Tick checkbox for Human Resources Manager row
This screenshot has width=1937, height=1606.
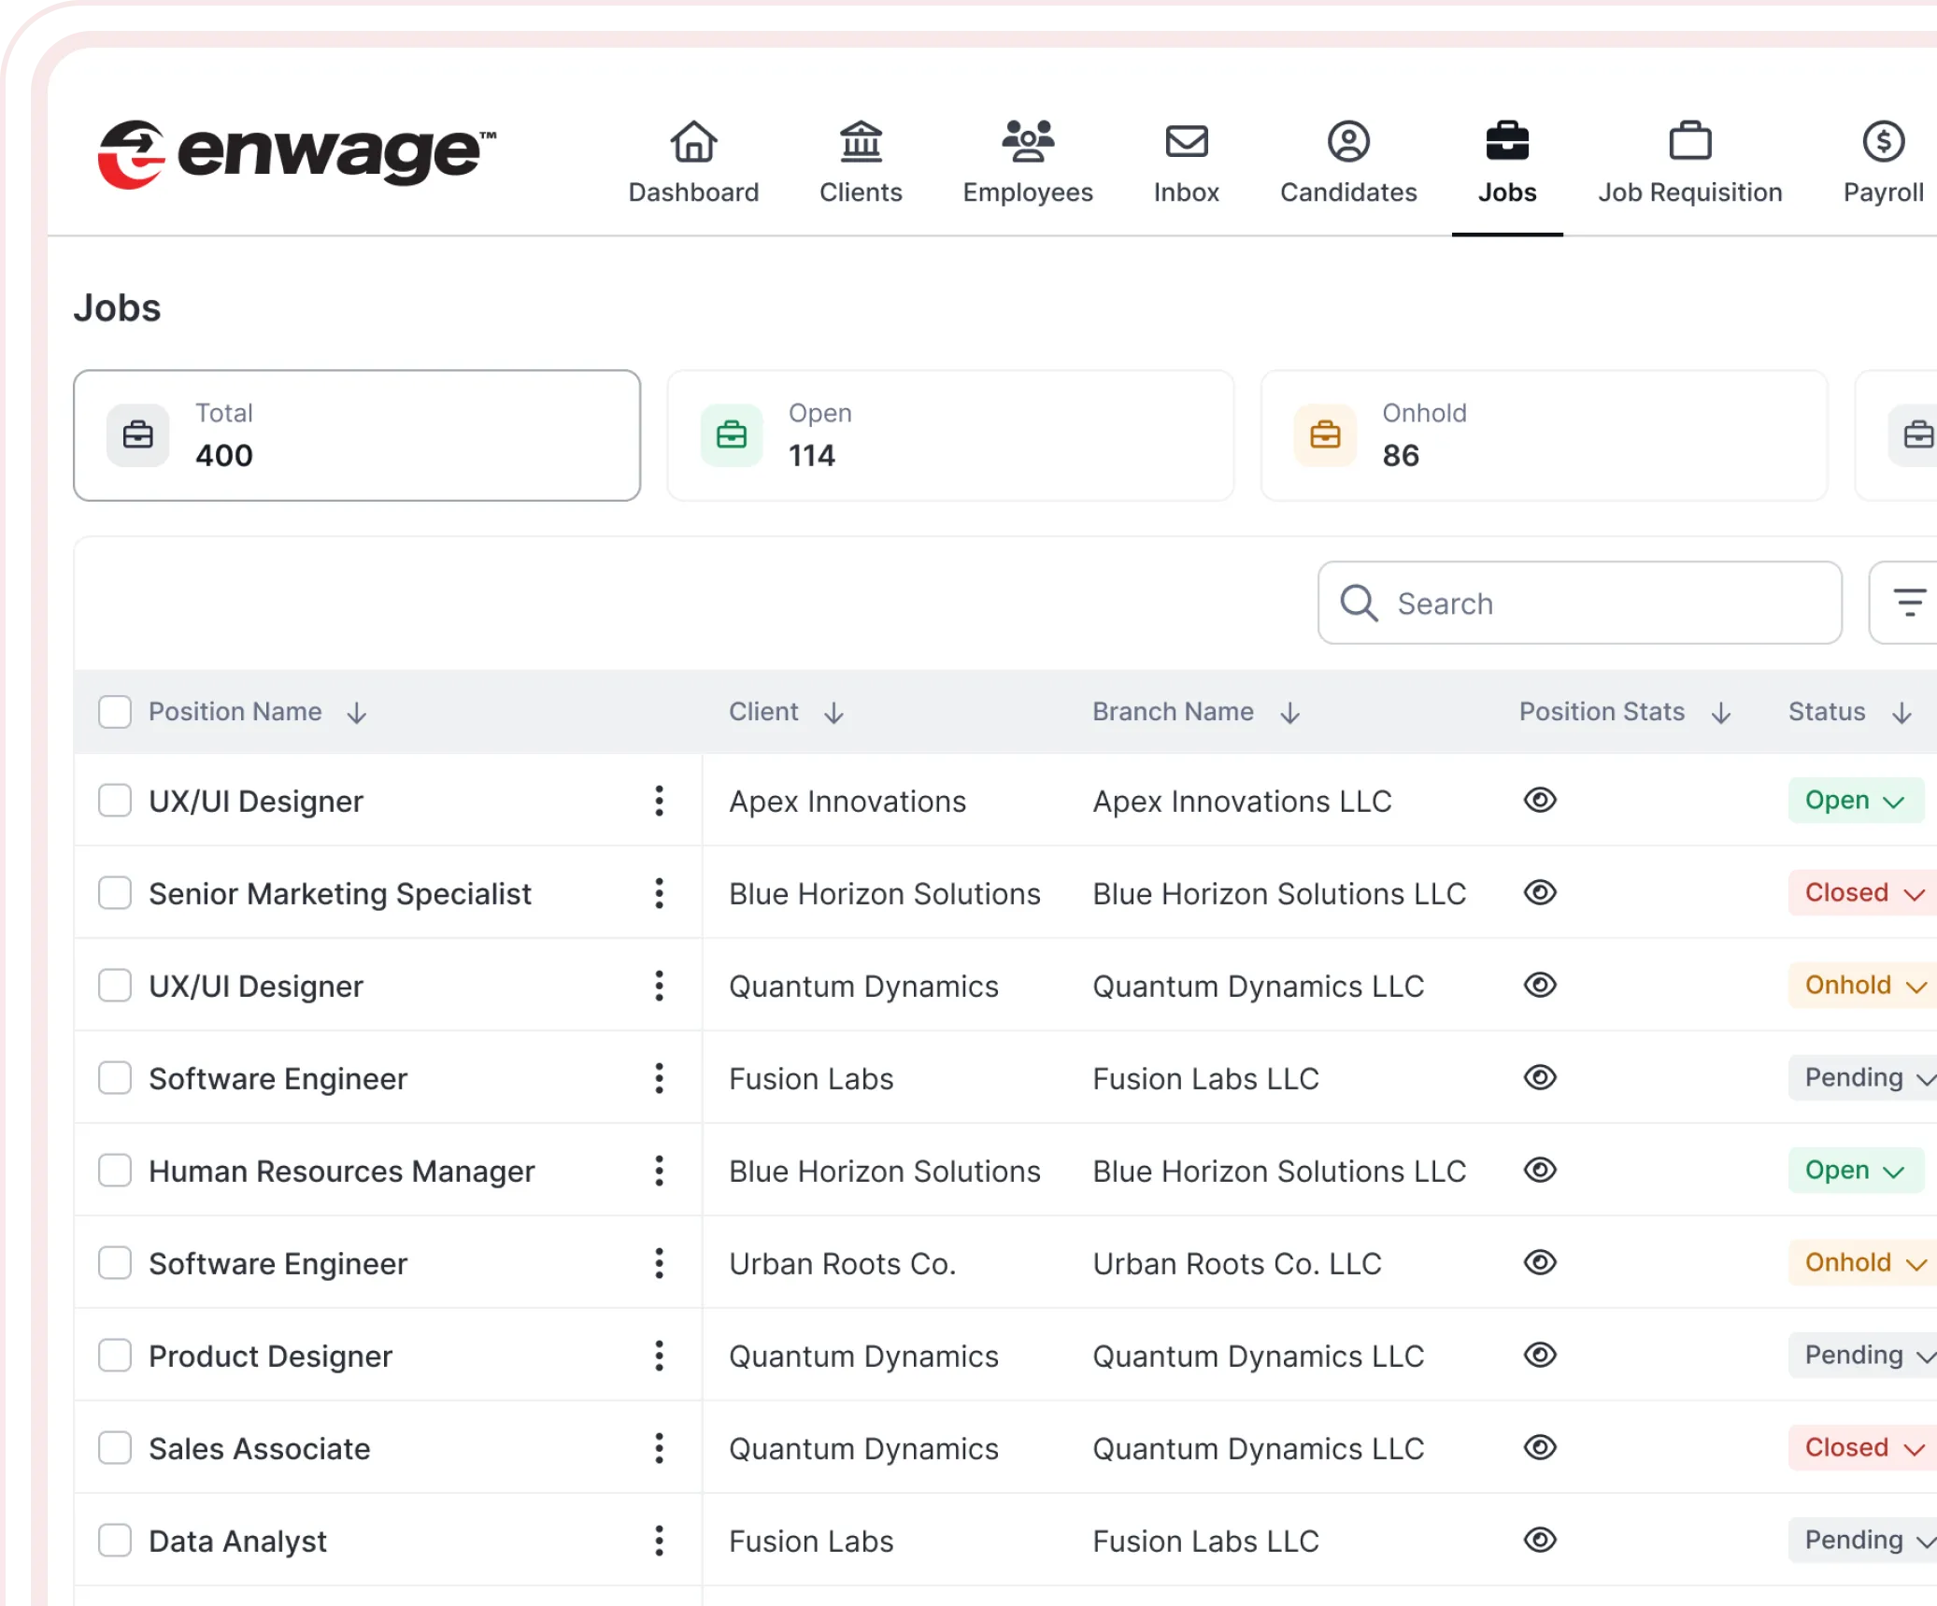coord(115,1171)
